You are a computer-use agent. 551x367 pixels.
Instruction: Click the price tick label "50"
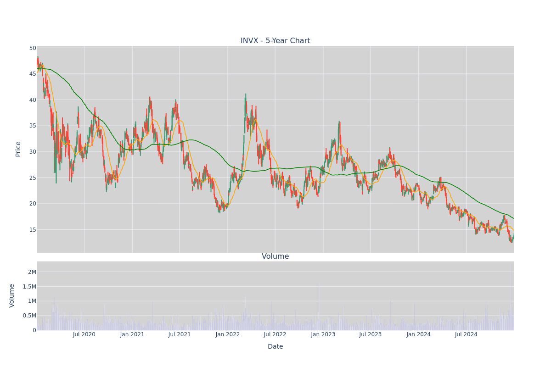[33, 48]
